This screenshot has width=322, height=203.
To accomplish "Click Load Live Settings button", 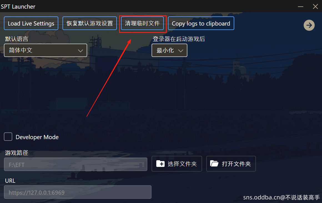I will click(x=31, y=23).
